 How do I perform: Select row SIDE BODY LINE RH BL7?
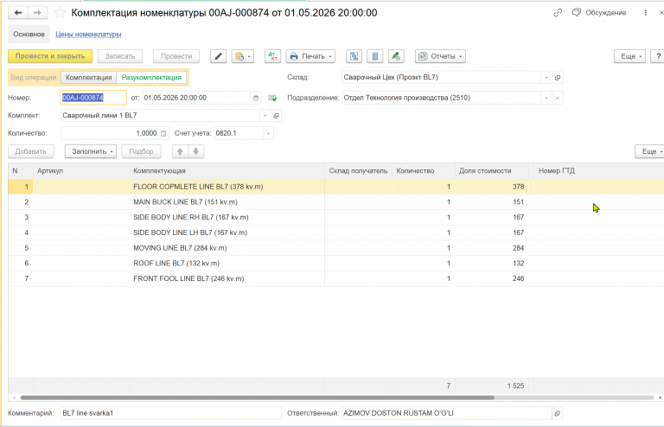tap(335, 217)
